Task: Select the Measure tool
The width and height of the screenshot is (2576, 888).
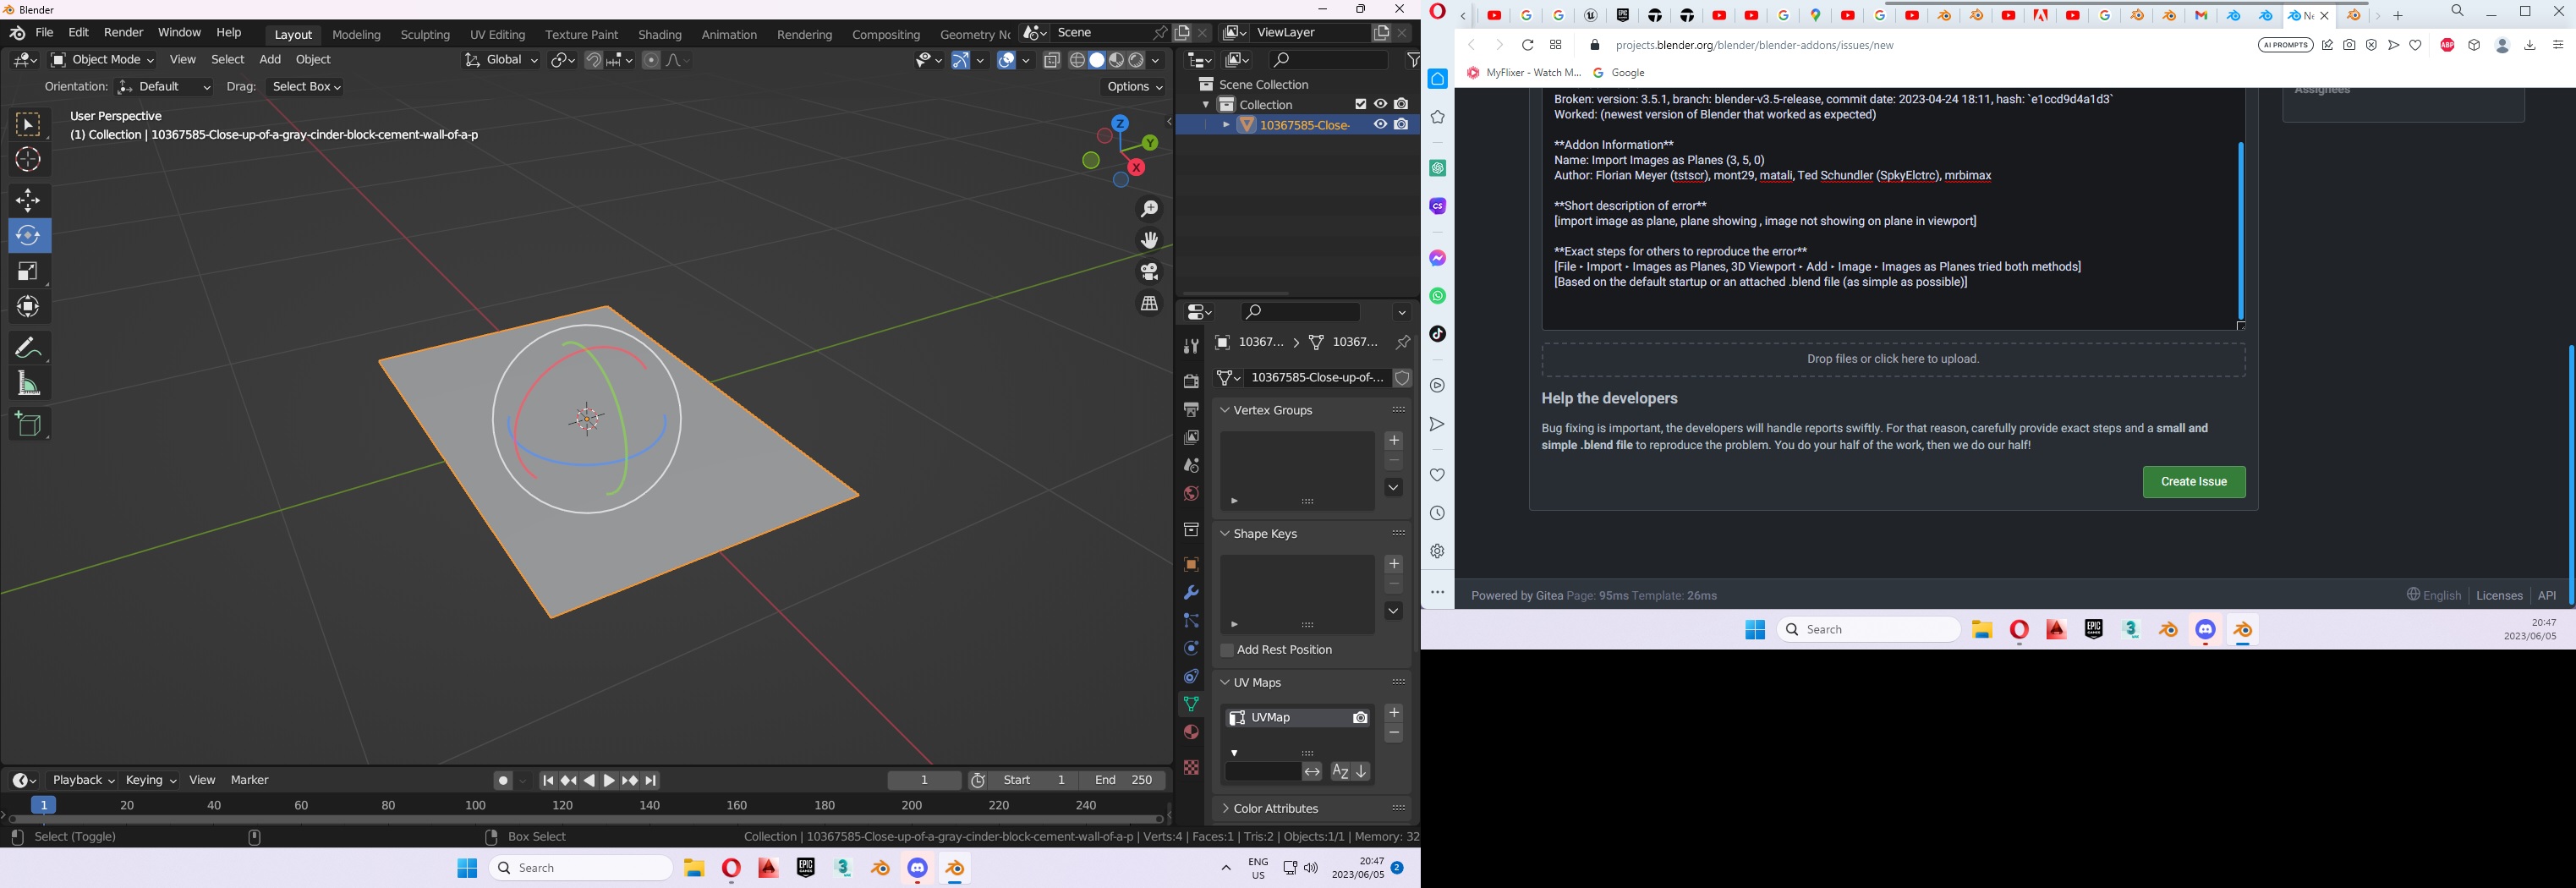Action: [29, 382]
